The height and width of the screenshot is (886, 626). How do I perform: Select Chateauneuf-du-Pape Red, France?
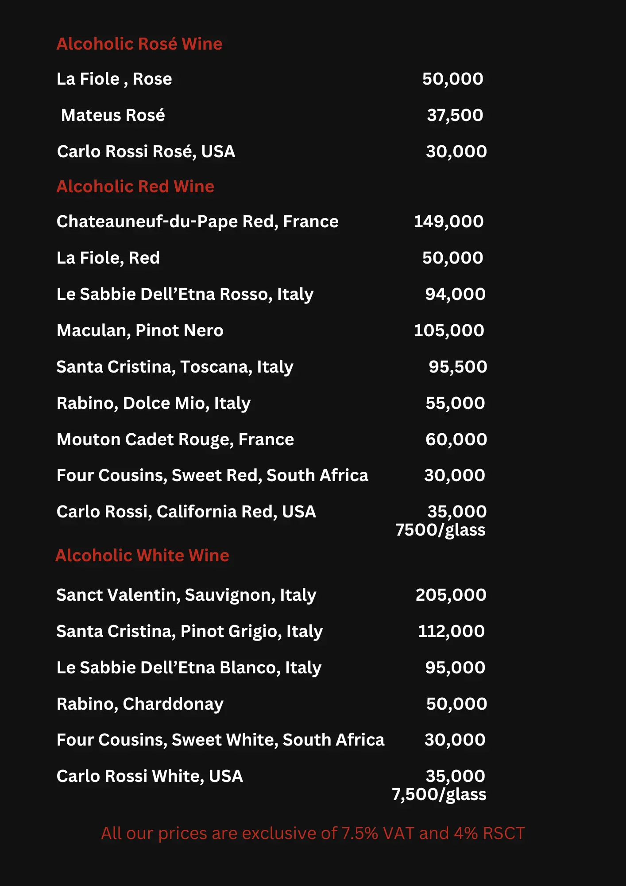tap(197, 221)
